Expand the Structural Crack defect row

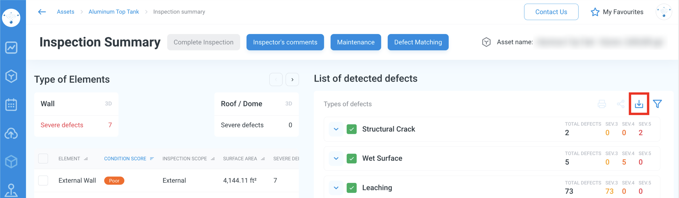pos(336,129)
